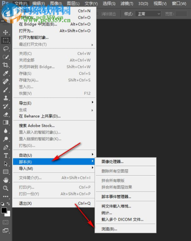Expand the 最近打开文件(T) submenu
Screen dimensions: 191x241
[54, 44]
